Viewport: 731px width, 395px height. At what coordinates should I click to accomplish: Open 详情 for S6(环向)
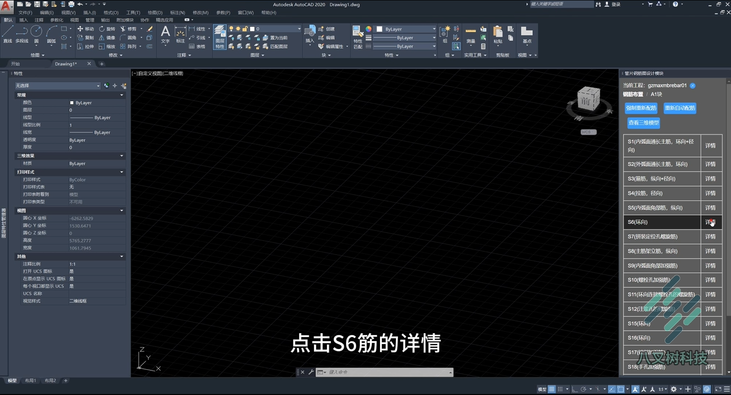point(711,222)
